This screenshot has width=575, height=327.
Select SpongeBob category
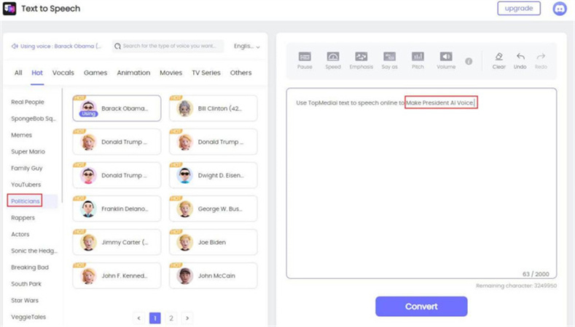[x=34, y=118]
